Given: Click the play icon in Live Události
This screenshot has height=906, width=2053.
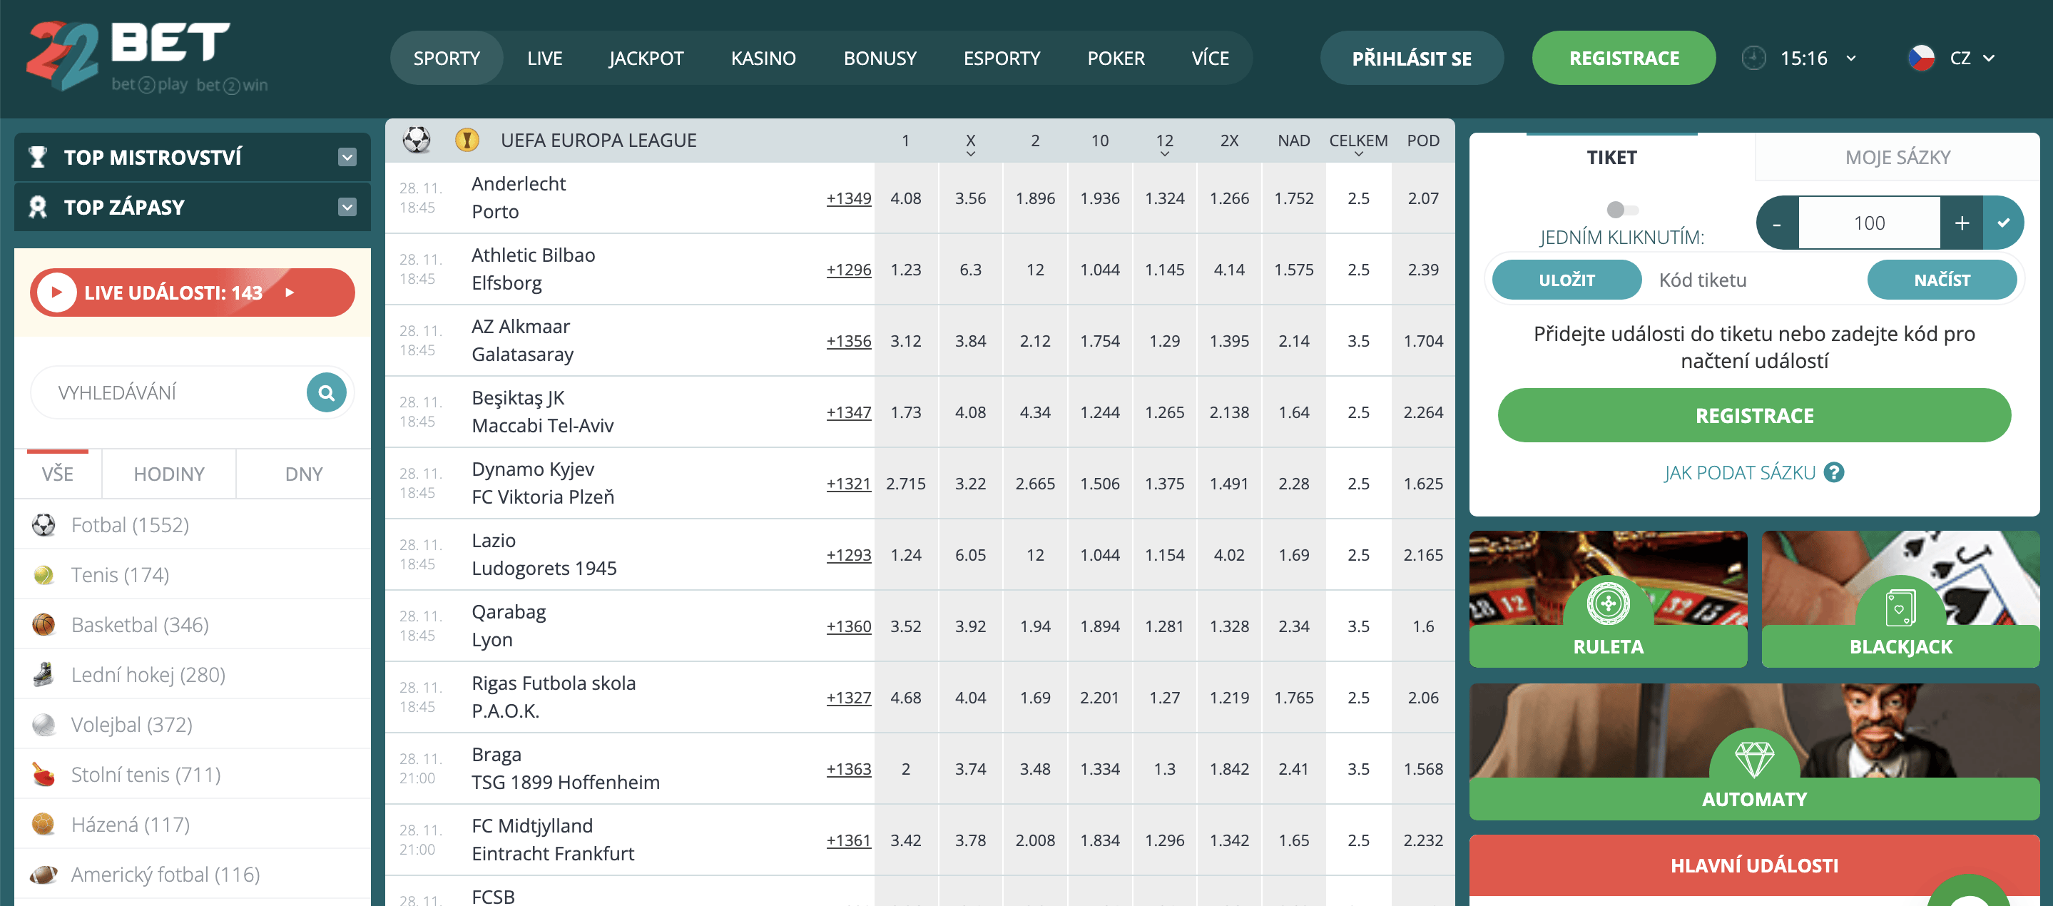Looking at the screenshot, I should coord(56,292).
